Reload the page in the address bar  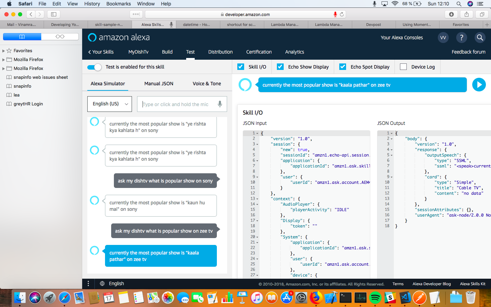342,14
